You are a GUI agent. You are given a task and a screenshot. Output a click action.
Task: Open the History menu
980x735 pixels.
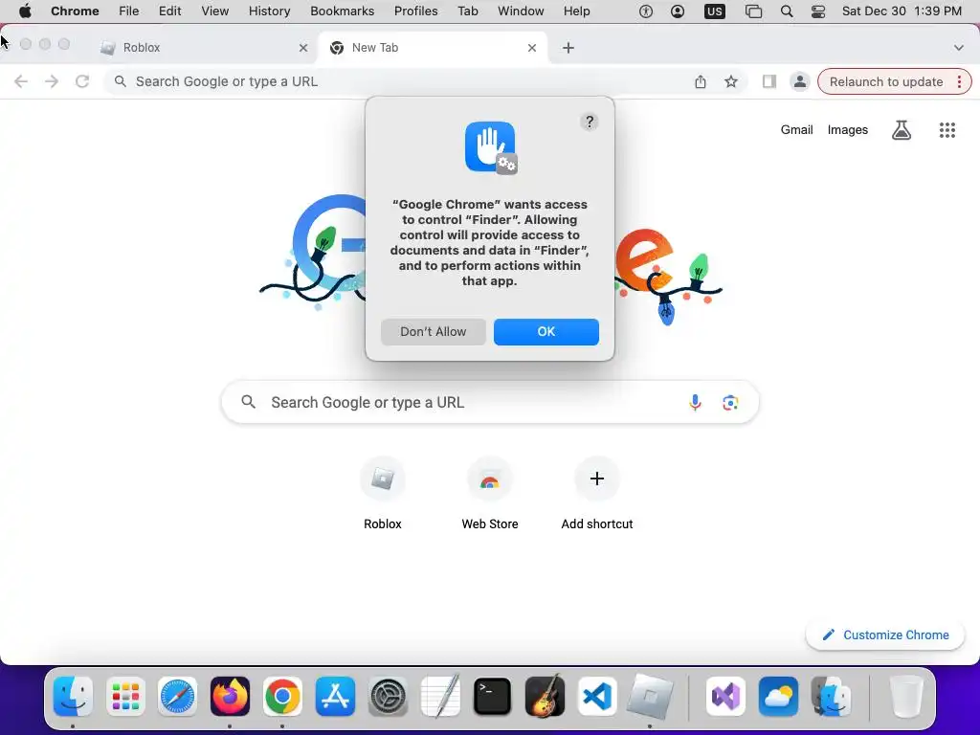click(269, 11)
